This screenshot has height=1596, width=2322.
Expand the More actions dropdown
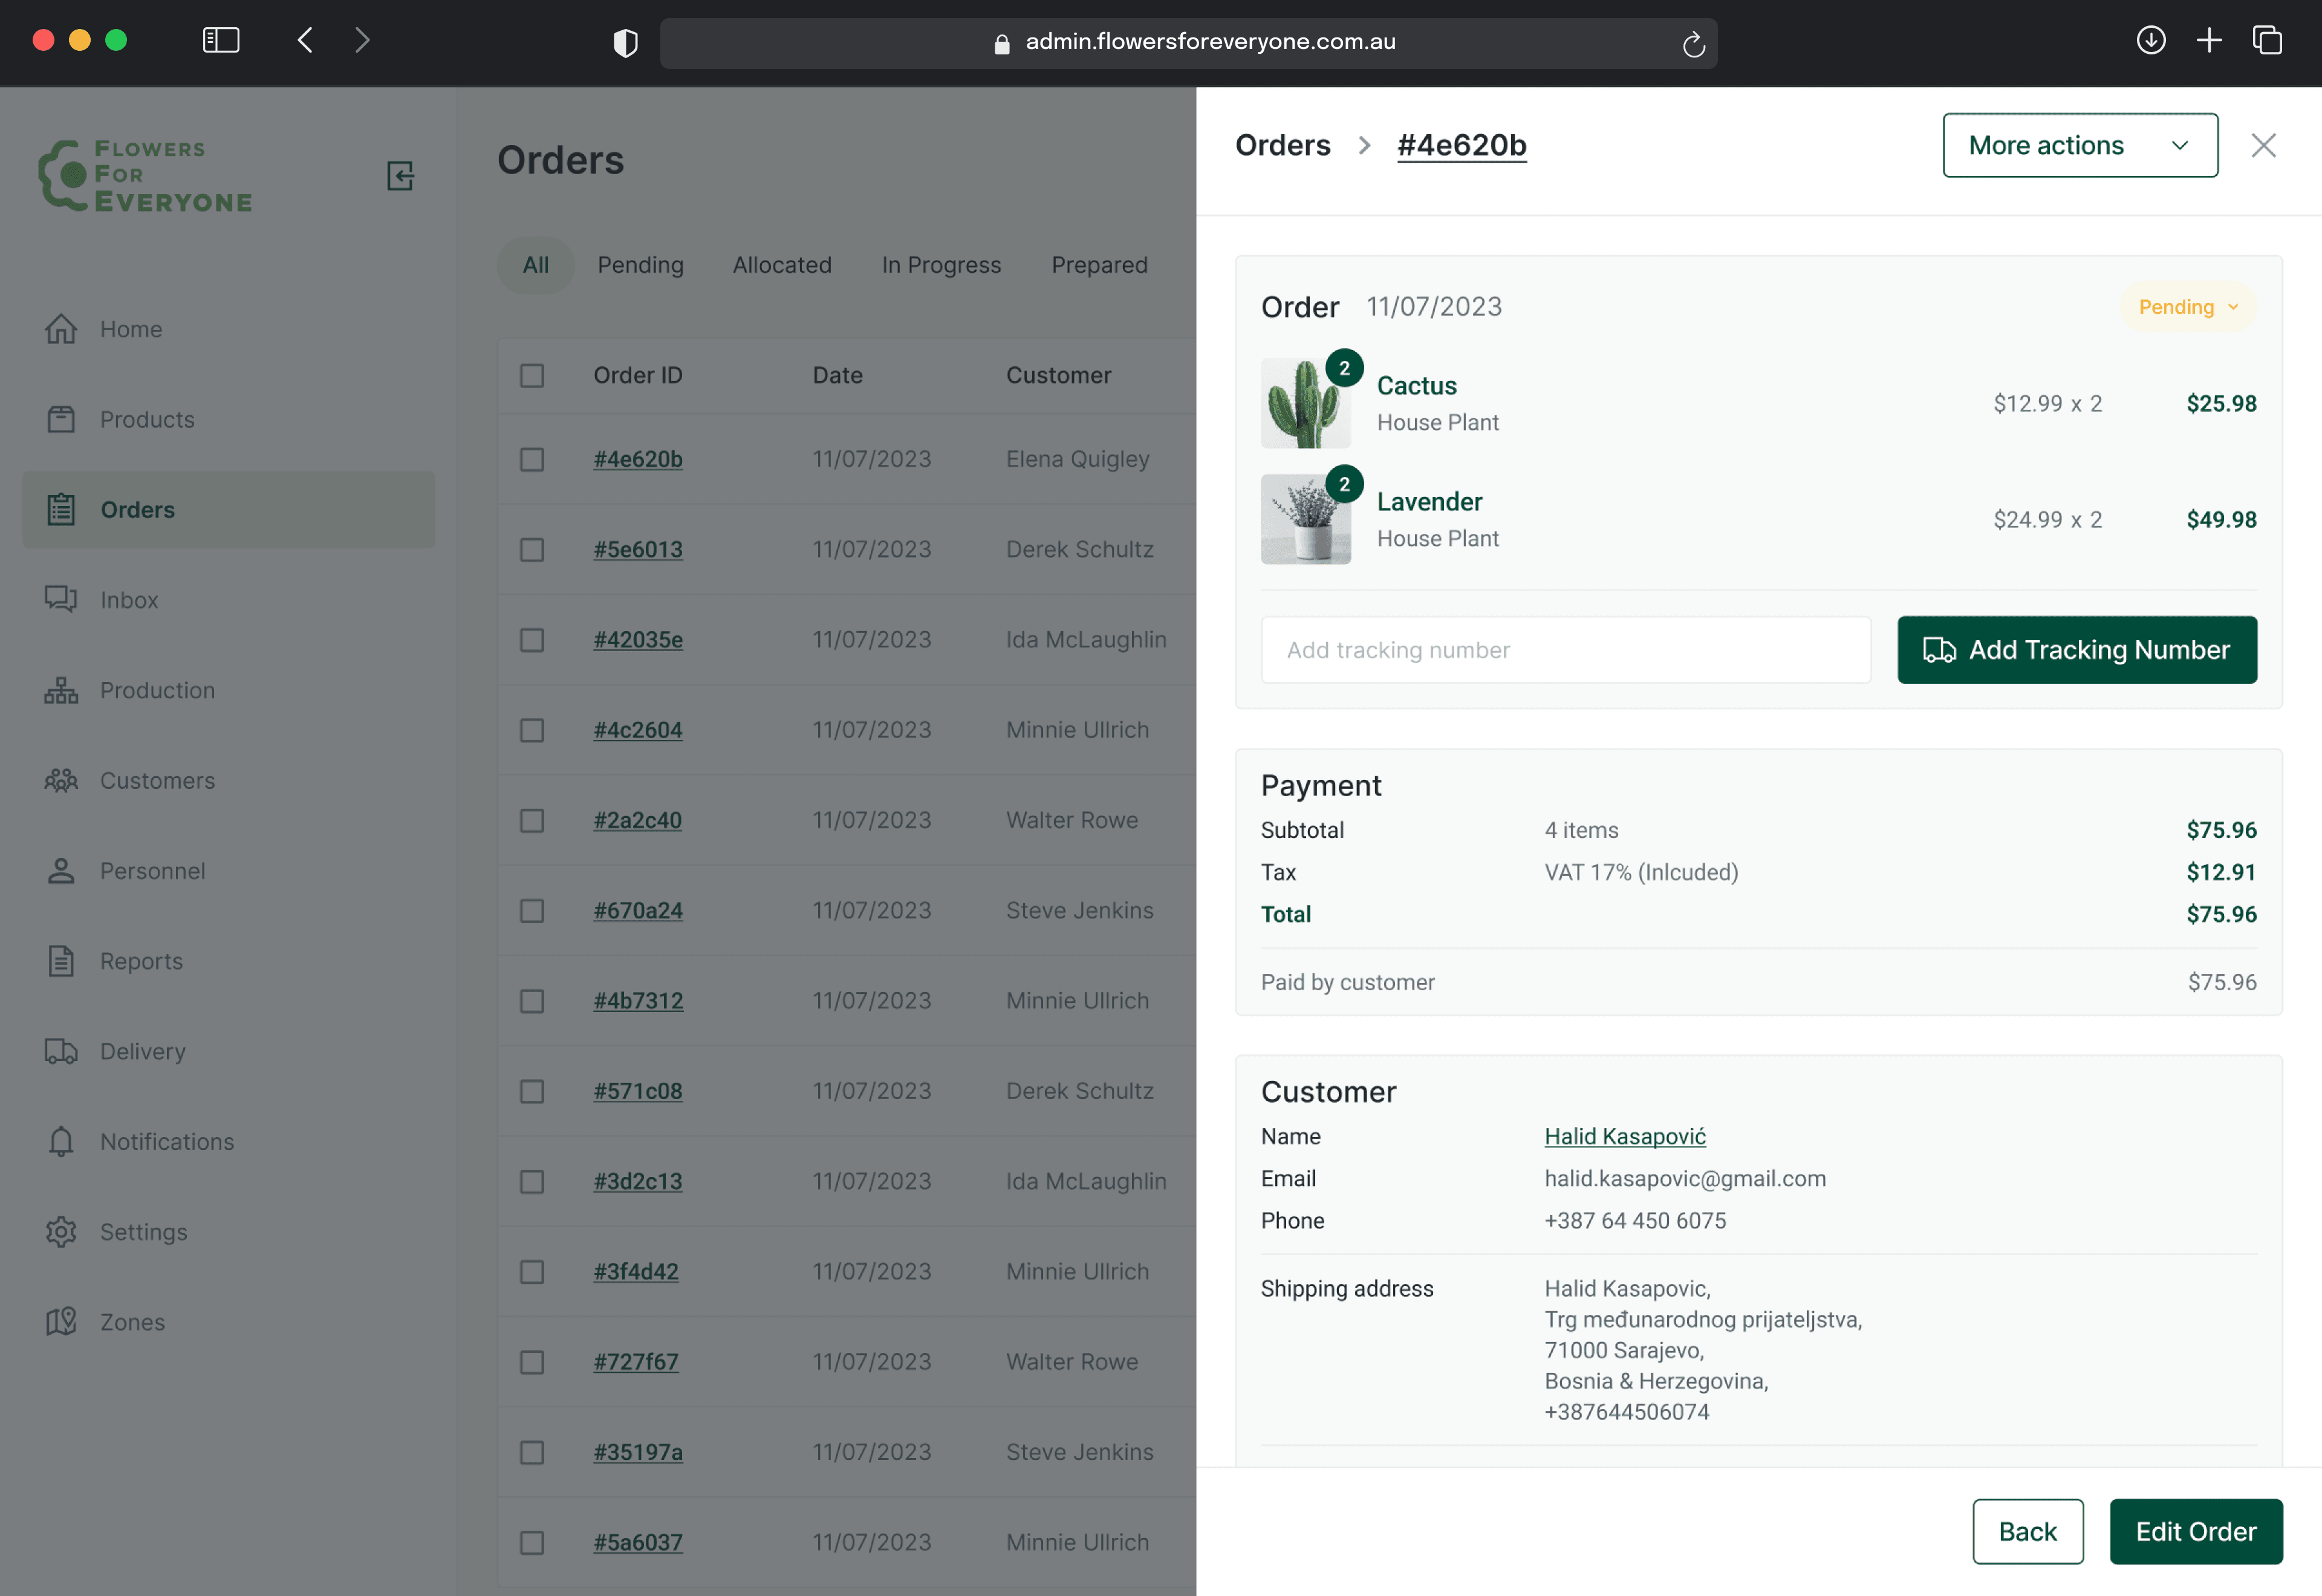[x=2079, y=145]
